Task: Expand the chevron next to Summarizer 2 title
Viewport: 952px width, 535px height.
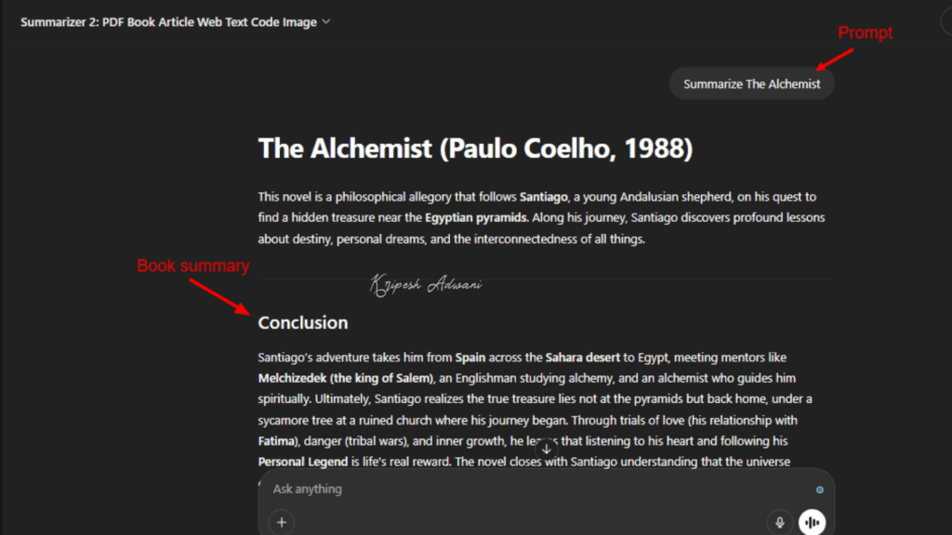Action: tap(326, 21)
